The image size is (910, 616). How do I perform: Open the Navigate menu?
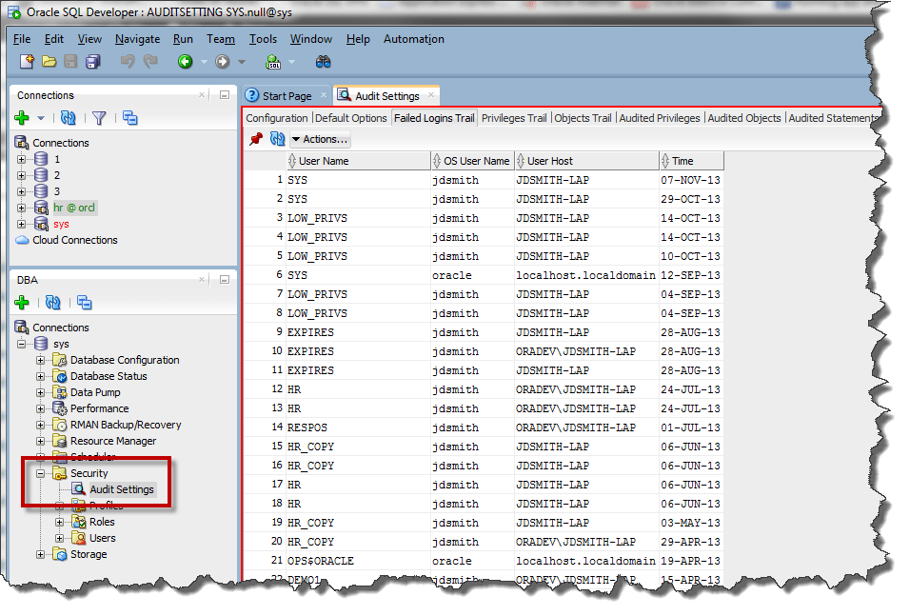pos(137,39)
